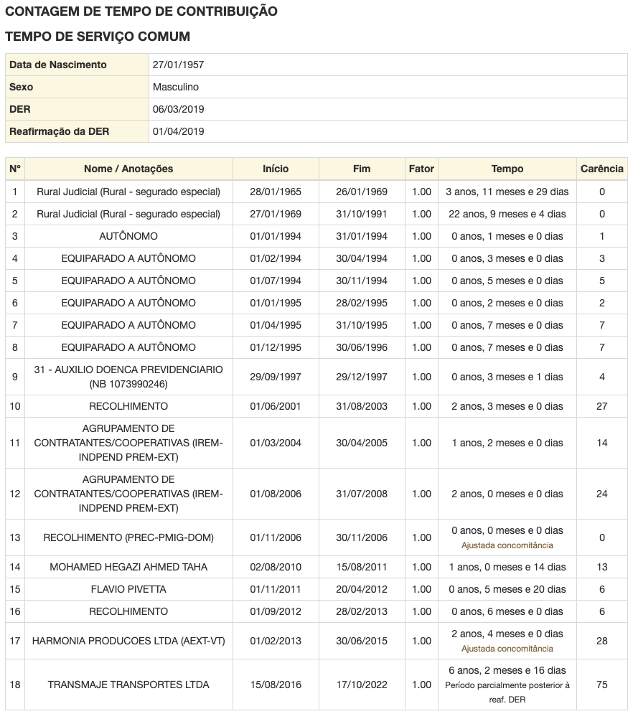This screenshot has width=633, height=719.
Task: Click the 'Início' column header
Action: coord(276,169)
